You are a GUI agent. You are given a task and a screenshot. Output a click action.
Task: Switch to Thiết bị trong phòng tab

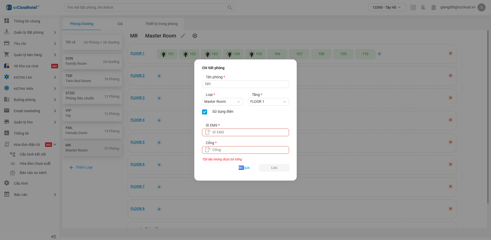tap(161, 24)
